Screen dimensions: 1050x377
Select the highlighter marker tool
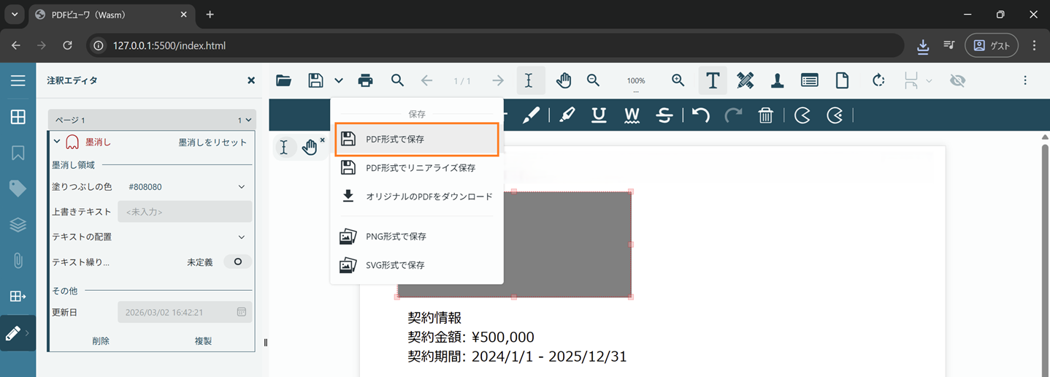pos(567,115)
